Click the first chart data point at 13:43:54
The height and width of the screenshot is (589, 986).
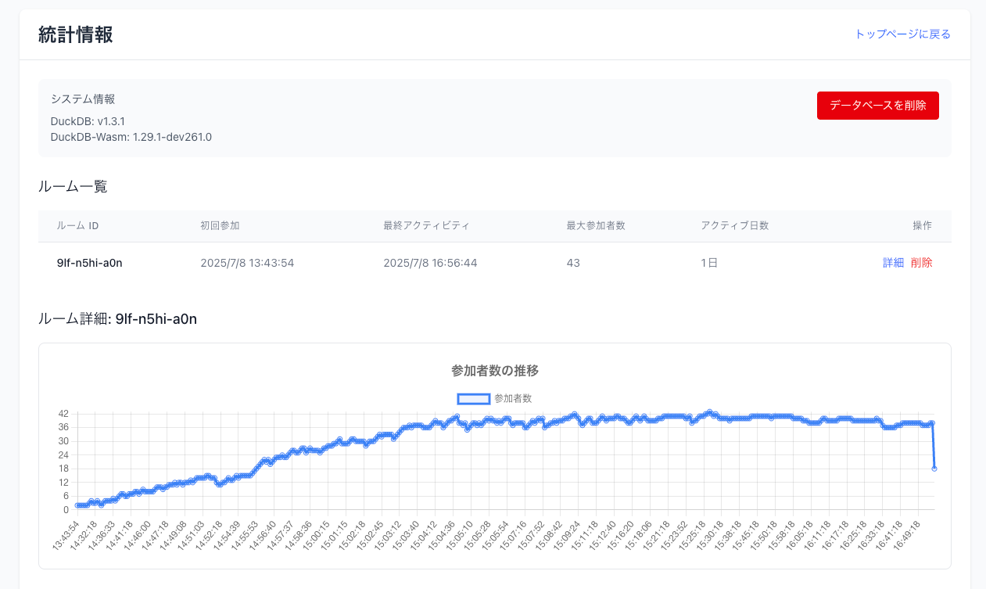coord(77,505)
